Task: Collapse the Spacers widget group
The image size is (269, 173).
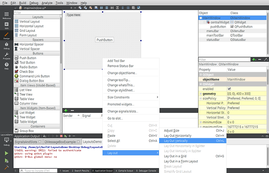Action: click(16, 40)
